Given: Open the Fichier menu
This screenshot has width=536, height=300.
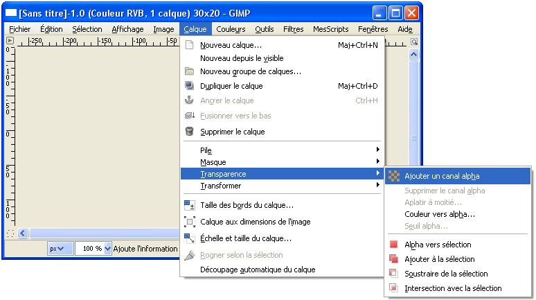Looking at the screenshot, I should 20,29.
